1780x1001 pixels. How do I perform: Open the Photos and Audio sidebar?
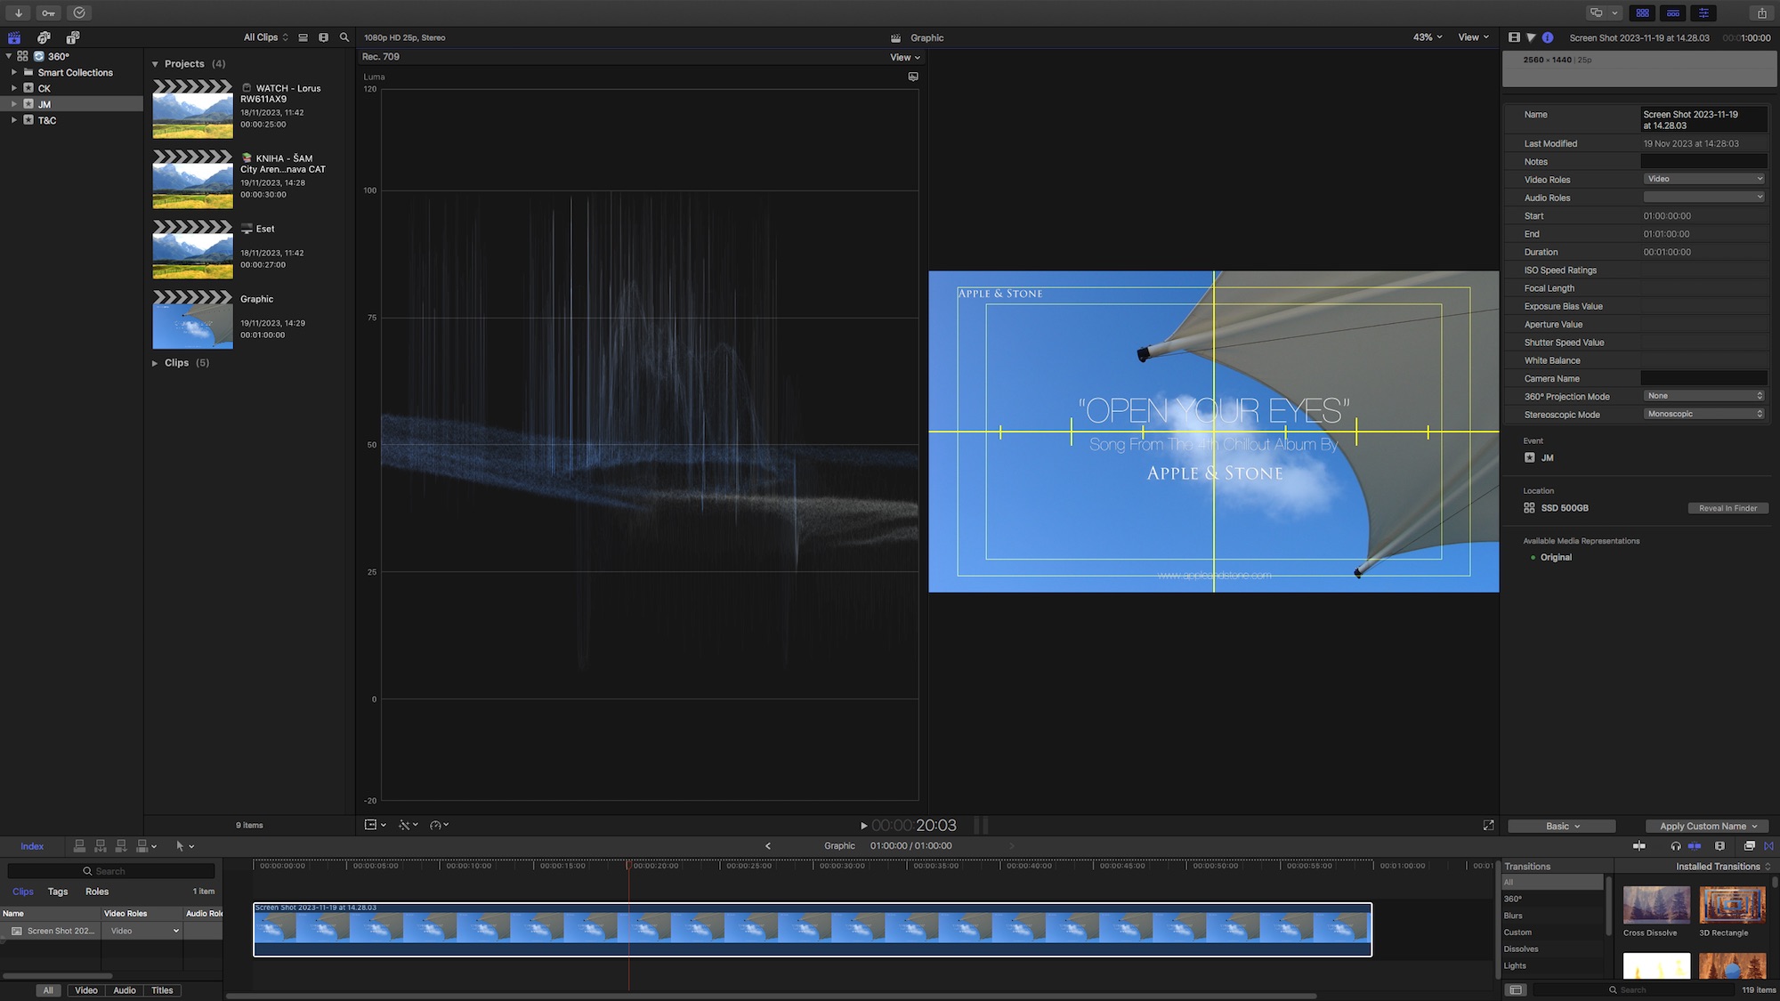coord(44,37)
